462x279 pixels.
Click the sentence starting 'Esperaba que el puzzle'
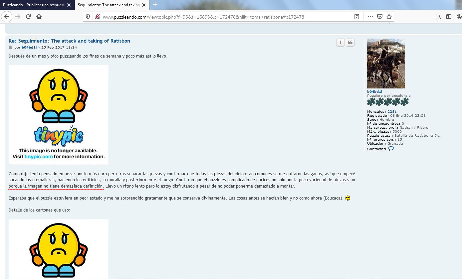tap(176, 198)
